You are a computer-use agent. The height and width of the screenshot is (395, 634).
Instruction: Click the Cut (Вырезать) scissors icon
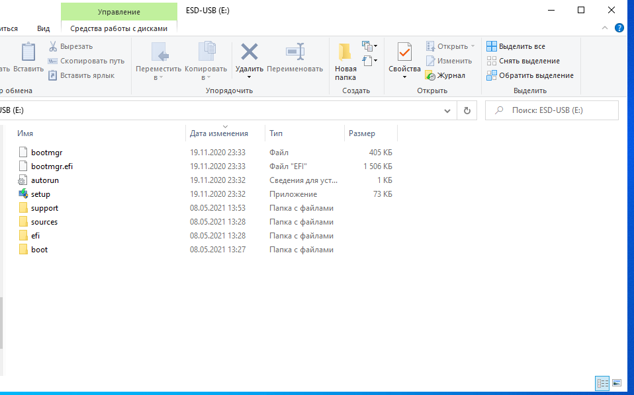(x=53, y=46)
